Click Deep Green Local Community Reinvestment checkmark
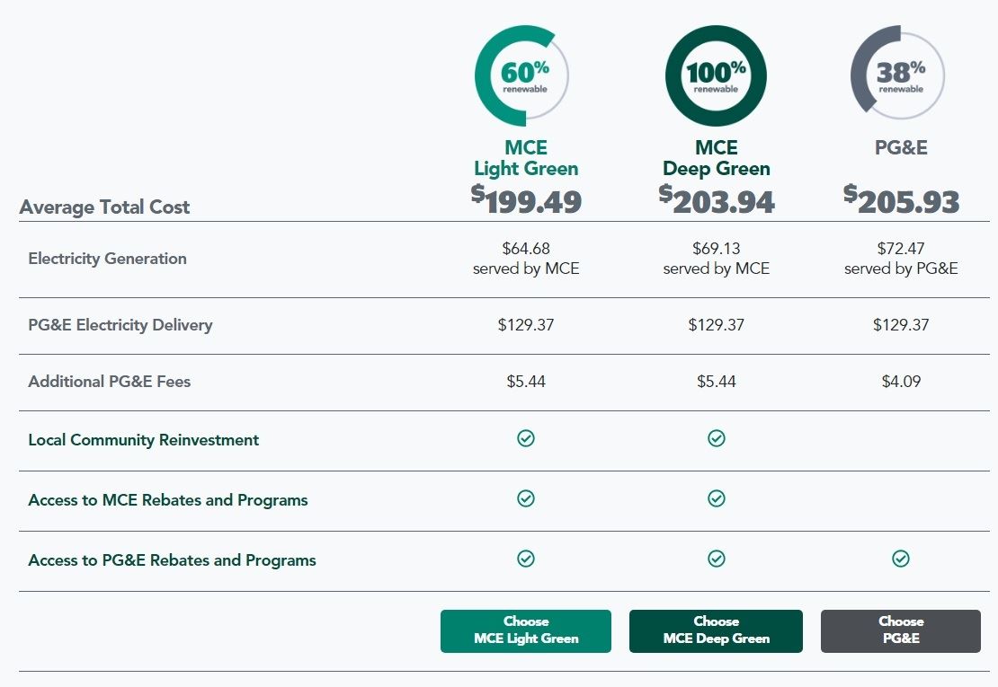This screenshot has width=998, height=687. tap(717, 438)
